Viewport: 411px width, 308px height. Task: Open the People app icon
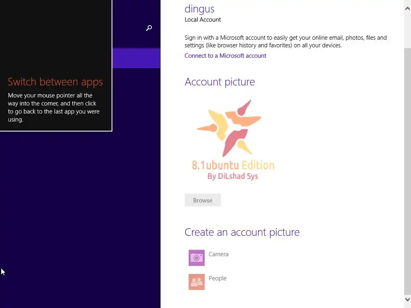tap(197, 282)
